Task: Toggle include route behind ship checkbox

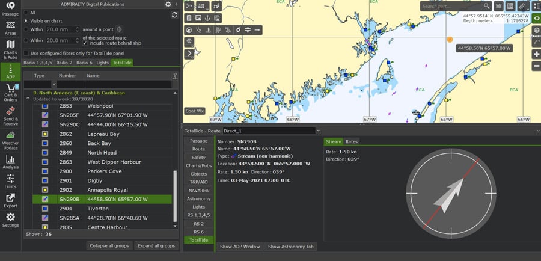Action: click(85, 43)
